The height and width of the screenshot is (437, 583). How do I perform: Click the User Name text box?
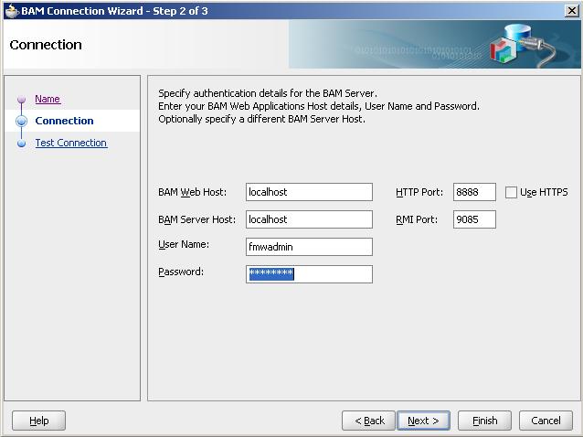(x=309, y=247)
